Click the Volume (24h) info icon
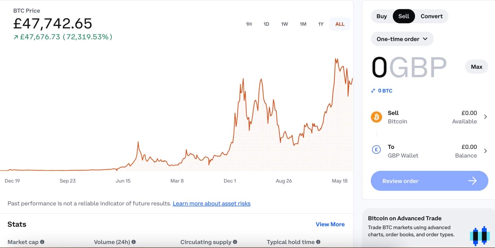 coord(134,242)
